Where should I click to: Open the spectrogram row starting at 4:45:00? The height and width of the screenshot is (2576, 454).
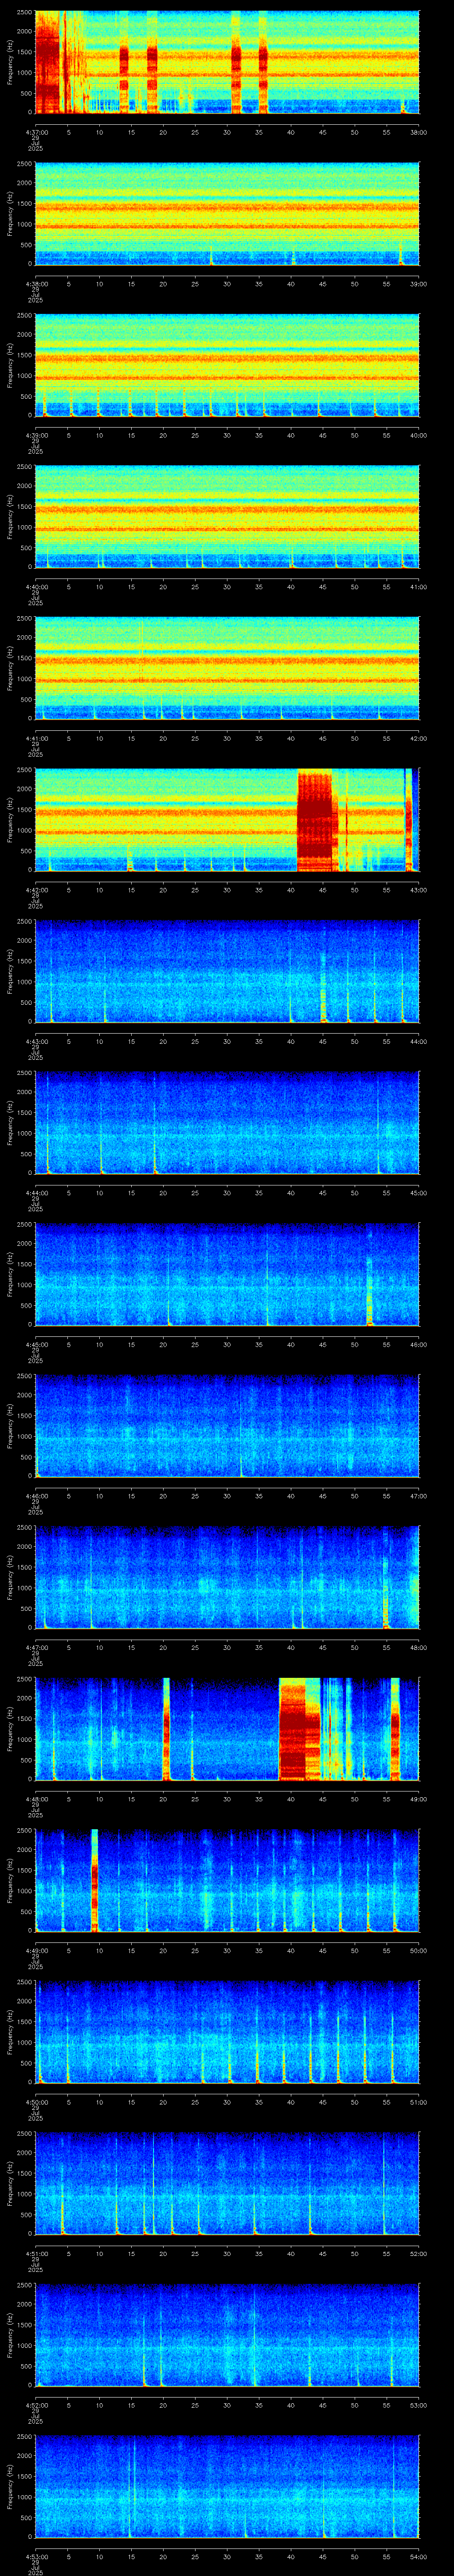227,1274
